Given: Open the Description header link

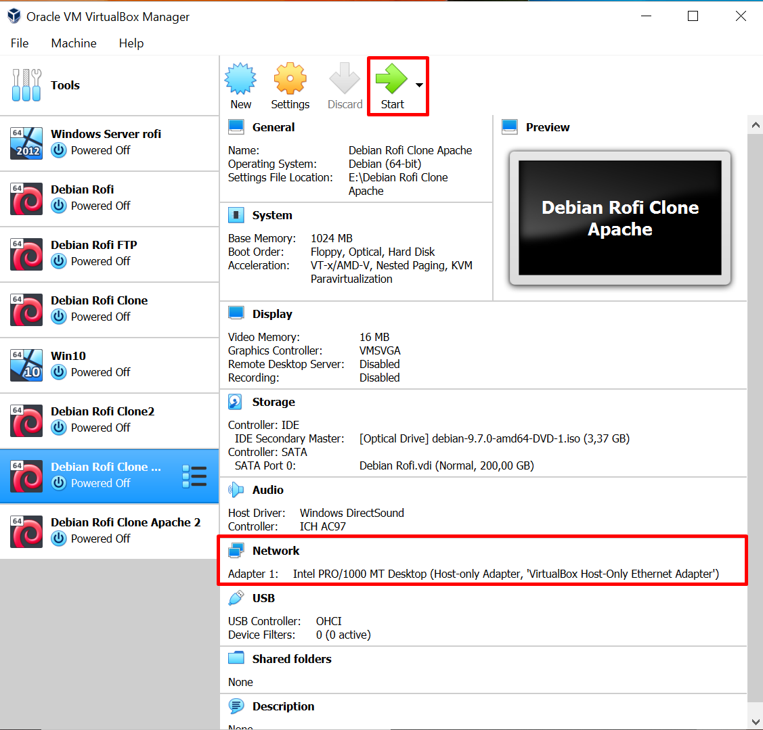Looking at the screenshot, I should click(x=283, y=706).
